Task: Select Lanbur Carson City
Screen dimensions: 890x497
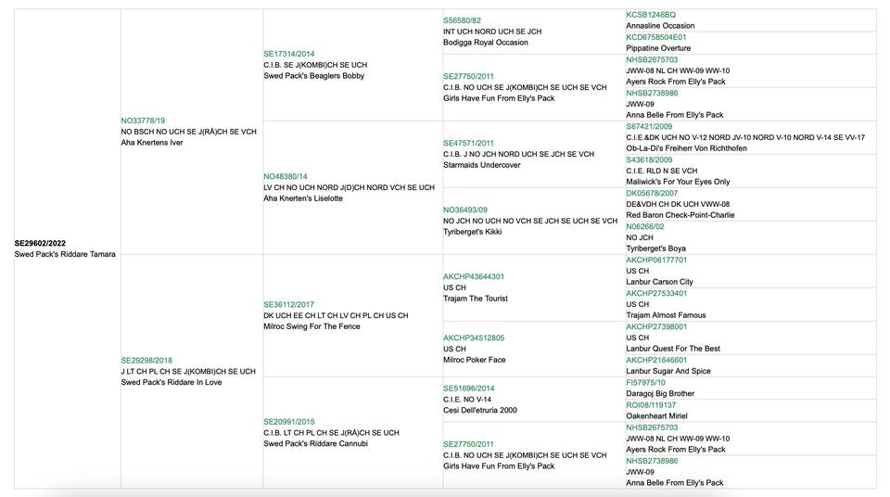Action: (659, 282)
